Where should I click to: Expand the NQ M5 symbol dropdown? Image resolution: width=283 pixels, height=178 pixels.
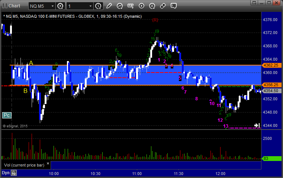coord(52,6)
